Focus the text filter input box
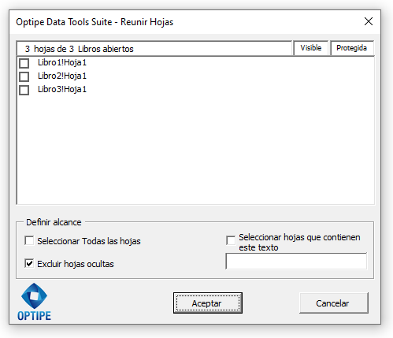The width and height of the screenshot is (393, 338). (296, 261)
